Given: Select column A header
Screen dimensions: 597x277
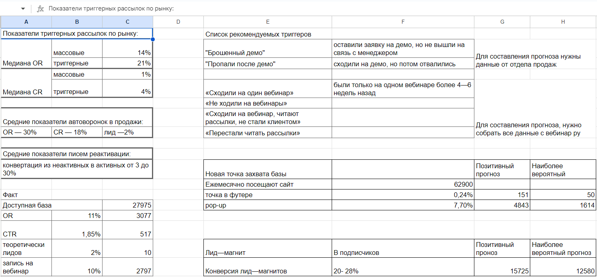Looking at the screenshot, I should (x=26, y=22).
